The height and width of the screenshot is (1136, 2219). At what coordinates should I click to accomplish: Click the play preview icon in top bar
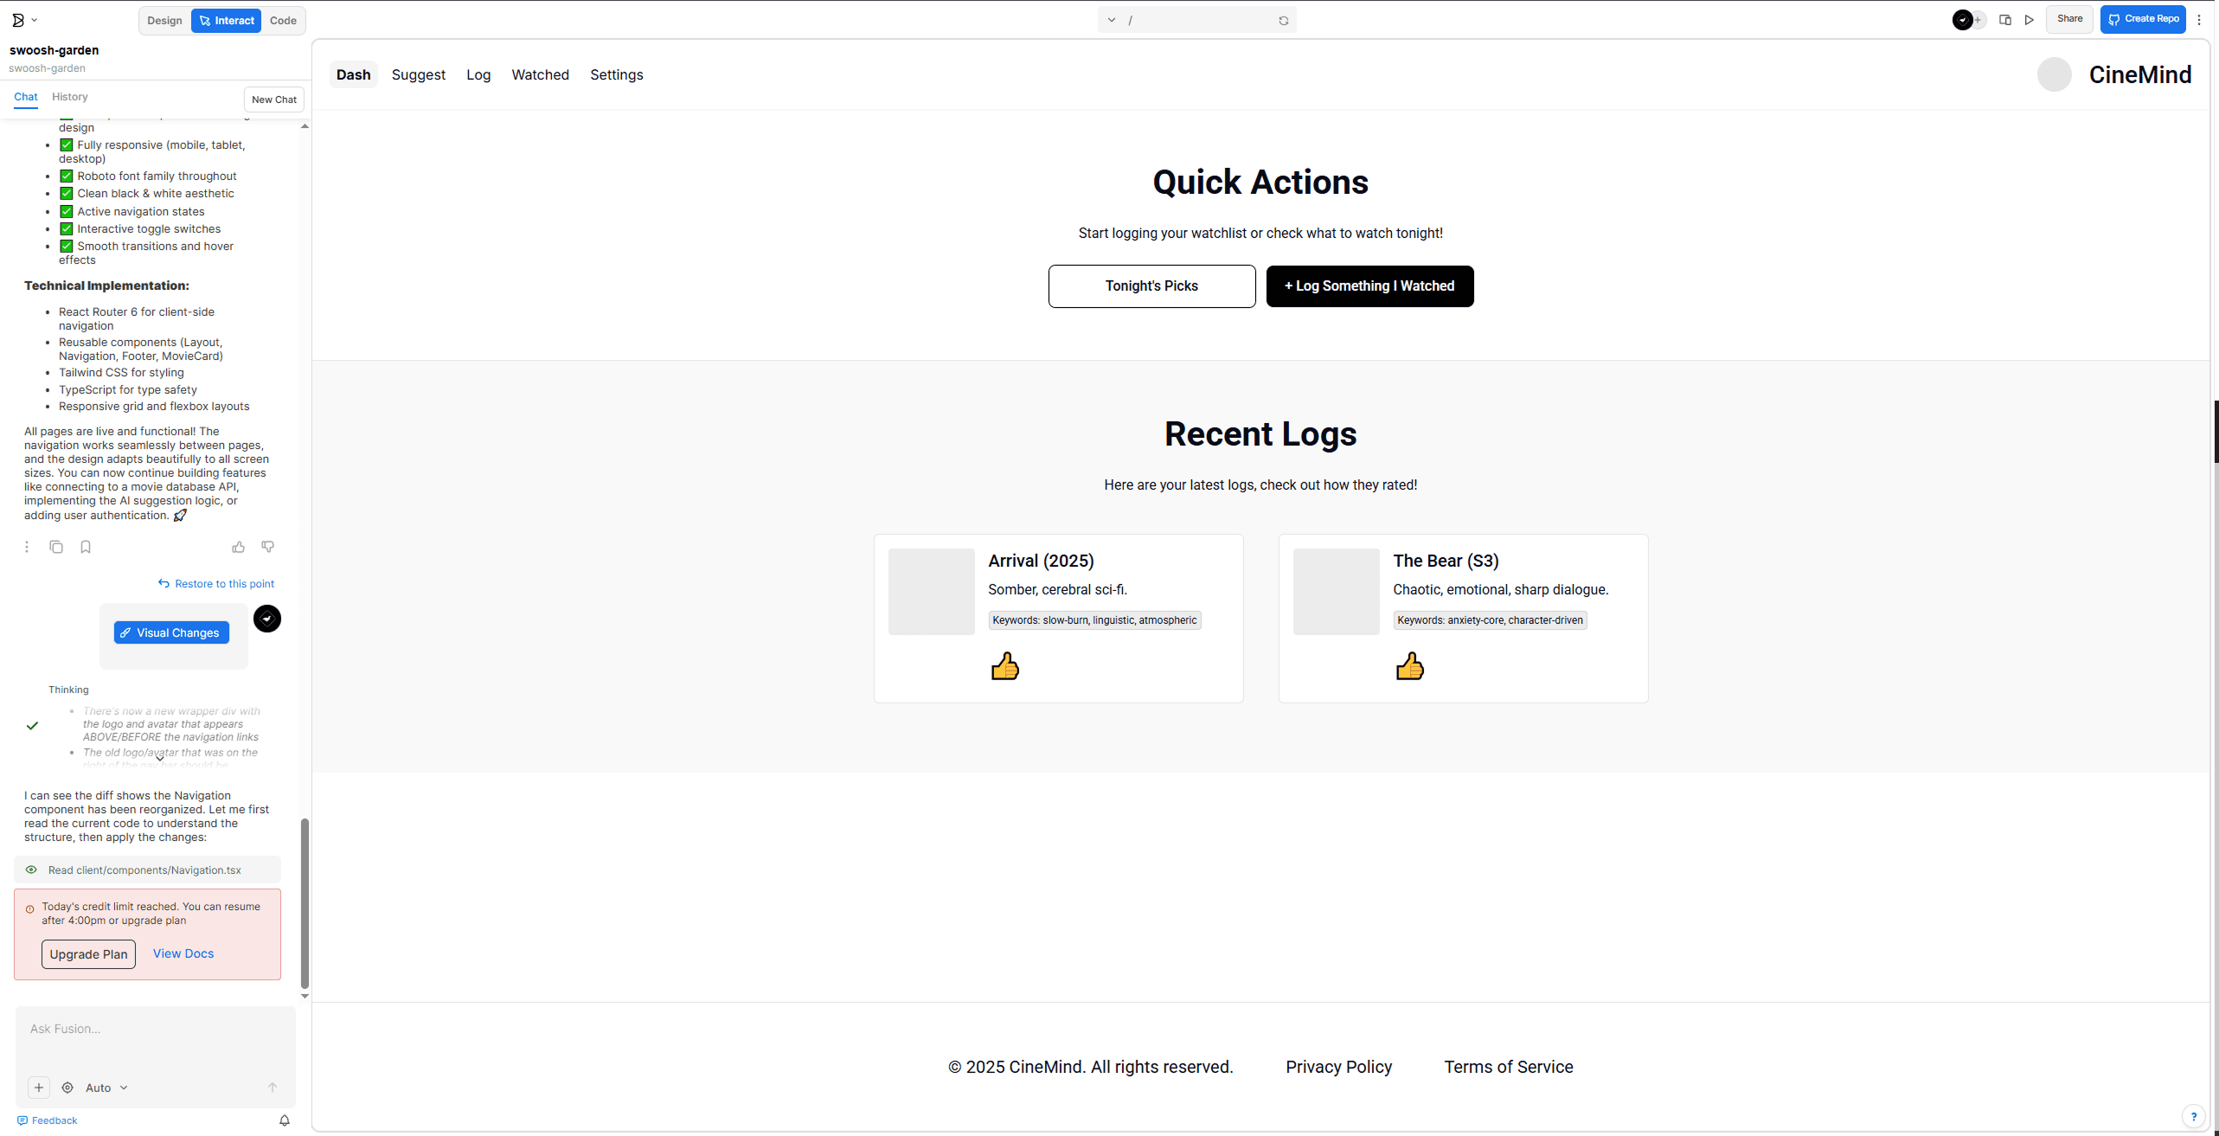pos(2030,20)
